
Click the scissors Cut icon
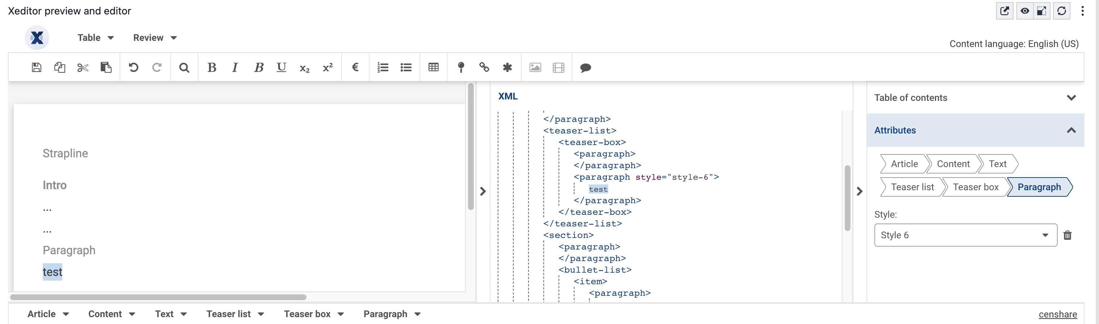(82, 67)
